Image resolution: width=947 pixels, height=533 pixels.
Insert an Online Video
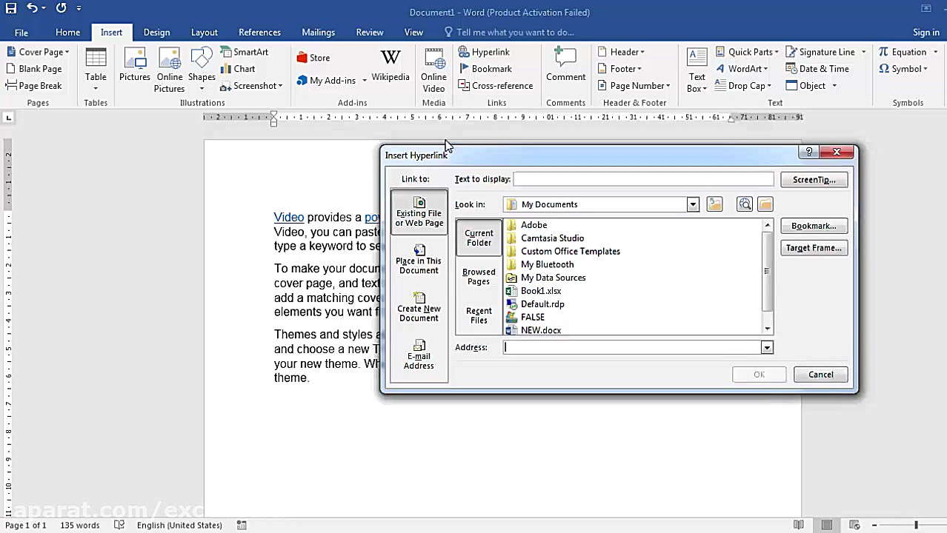coord(433,70)
